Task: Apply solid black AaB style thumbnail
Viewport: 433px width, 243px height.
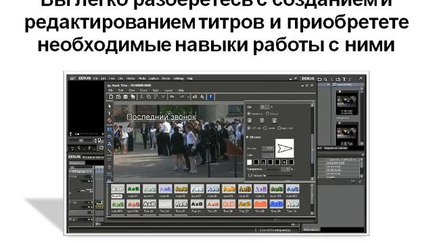Action: coord(197,204)
